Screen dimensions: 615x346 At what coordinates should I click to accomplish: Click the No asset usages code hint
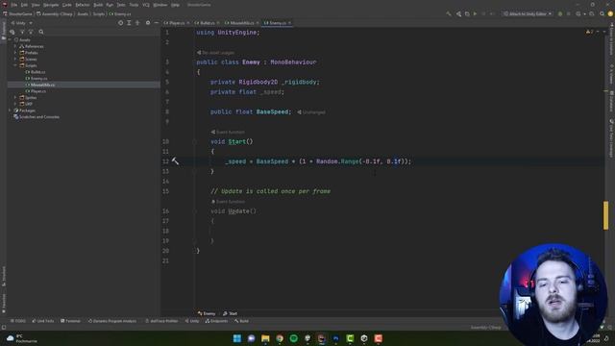(215, 53)
